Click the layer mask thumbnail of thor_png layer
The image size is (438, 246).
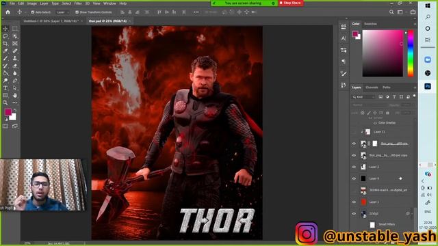pyautogui.click(x=375, y=143)
